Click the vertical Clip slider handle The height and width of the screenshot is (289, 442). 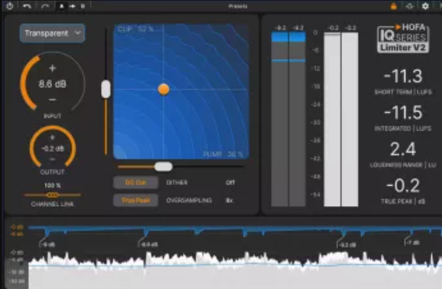(106, 89)
